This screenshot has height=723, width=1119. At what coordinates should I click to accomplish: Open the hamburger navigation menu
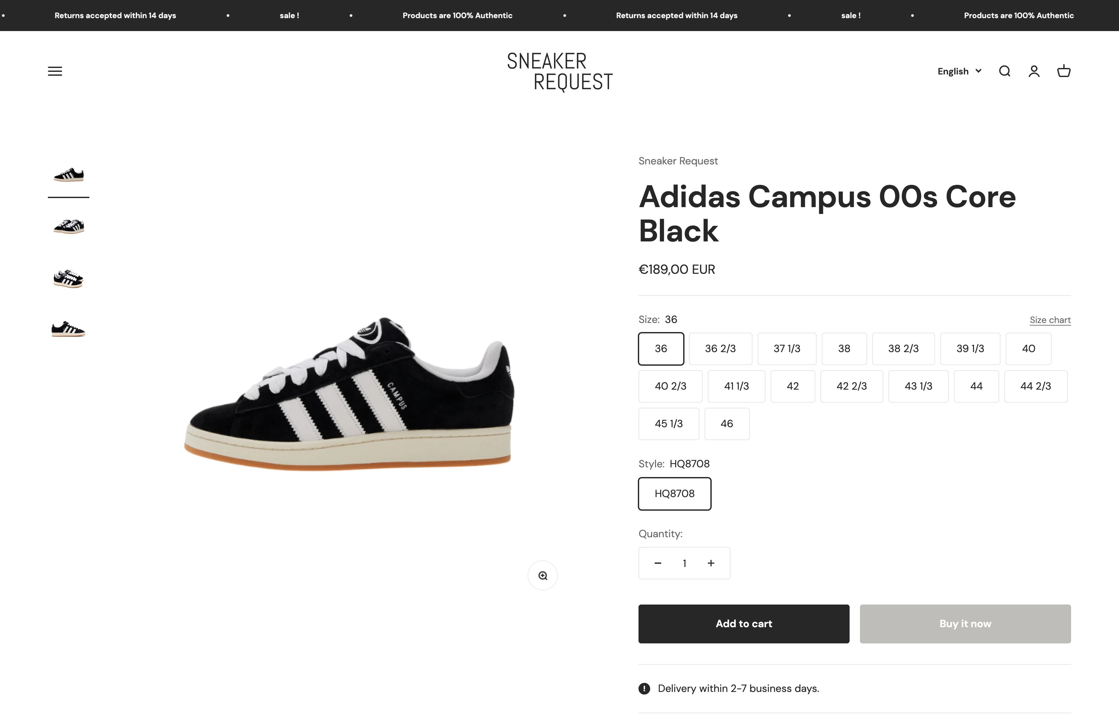point(55,71)
